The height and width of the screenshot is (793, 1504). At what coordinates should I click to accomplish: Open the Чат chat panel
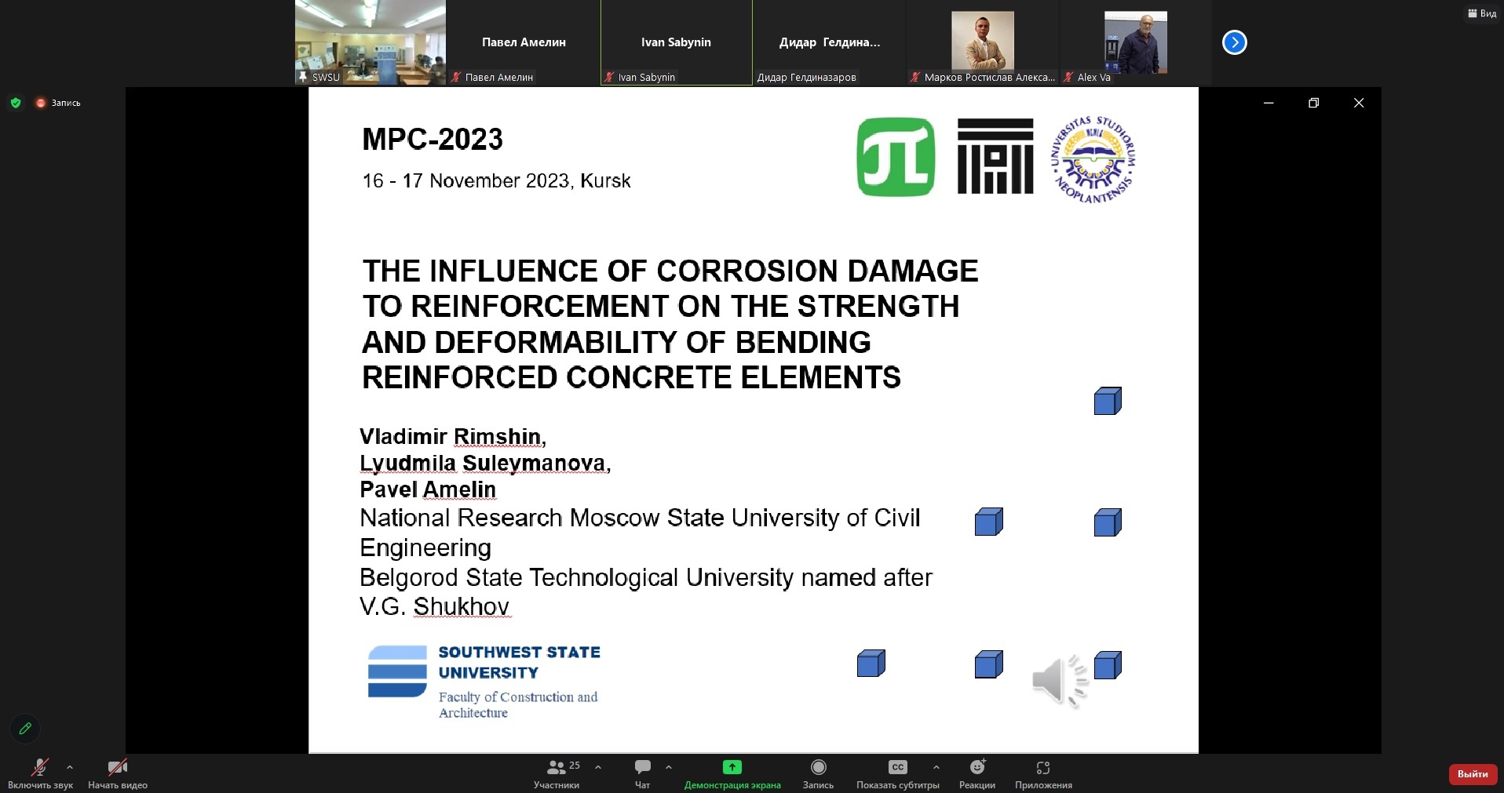tap(642, 773)
